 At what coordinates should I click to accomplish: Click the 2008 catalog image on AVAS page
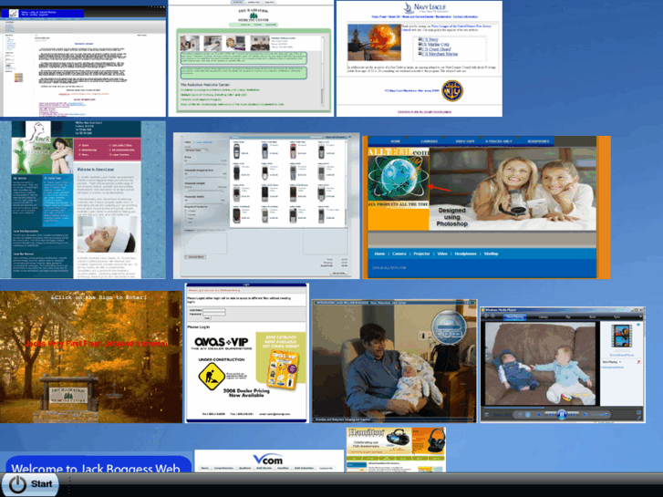coord(284,368)
